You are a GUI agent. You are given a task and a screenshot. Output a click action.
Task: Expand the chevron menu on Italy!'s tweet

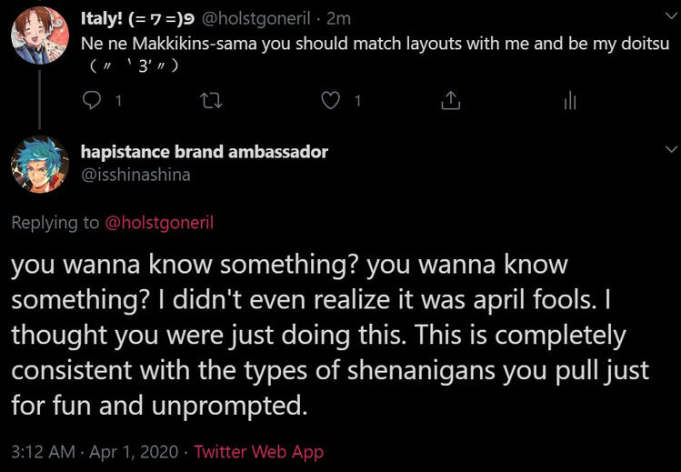(x=672, y=16)
